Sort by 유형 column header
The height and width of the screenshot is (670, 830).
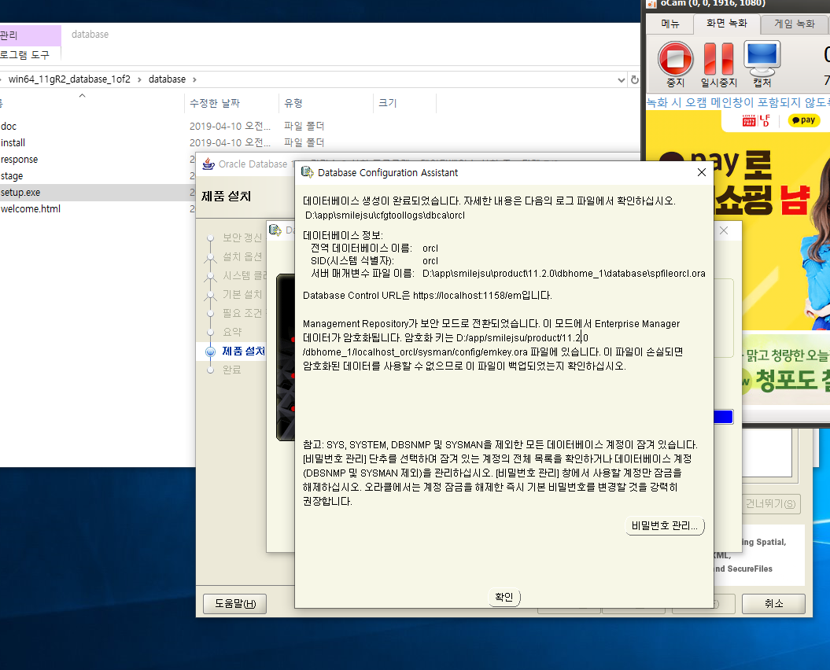tap(293, 103)
